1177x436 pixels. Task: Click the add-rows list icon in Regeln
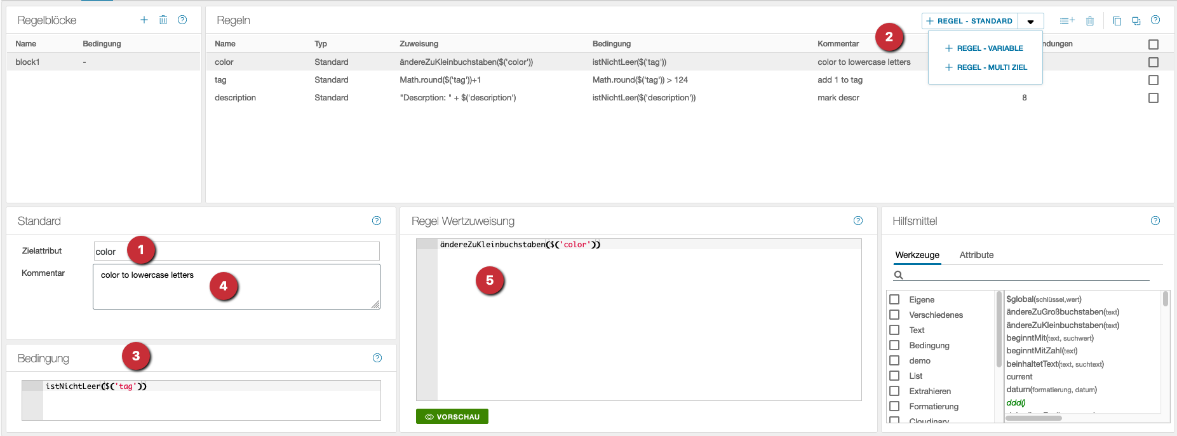pyautogui.click(x=1067, y=21)
